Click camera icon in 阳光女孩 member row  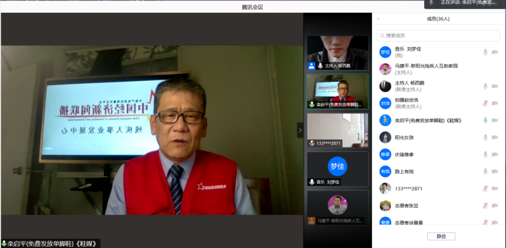pos(495,137)
